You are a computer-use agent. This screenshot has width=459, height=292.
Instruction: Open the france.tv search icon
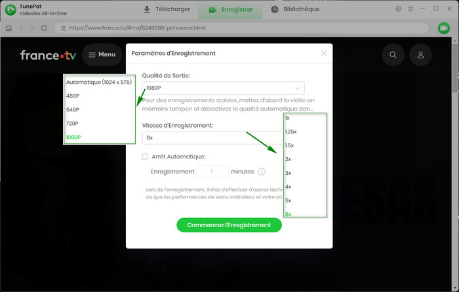pyautogui.click(x=393, y=54)
